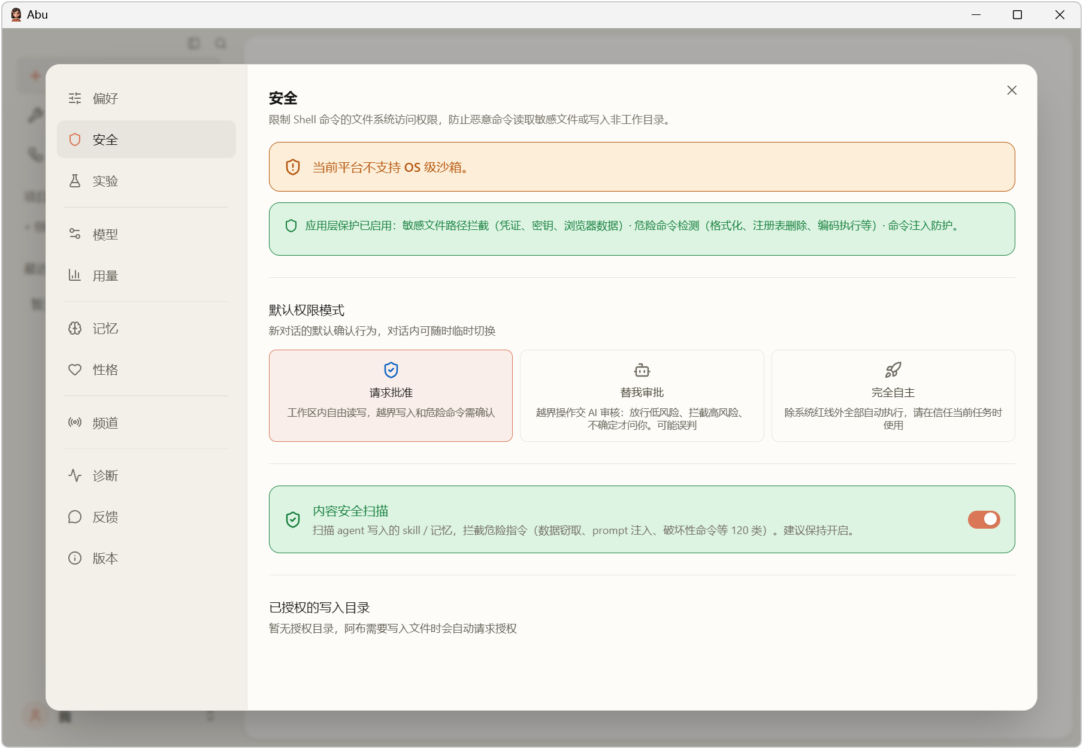The width and height of the screenshot is (1083, 749).
Task: Click the '应用层保护已启用' protection notice text
Action: tap(633, 226)
